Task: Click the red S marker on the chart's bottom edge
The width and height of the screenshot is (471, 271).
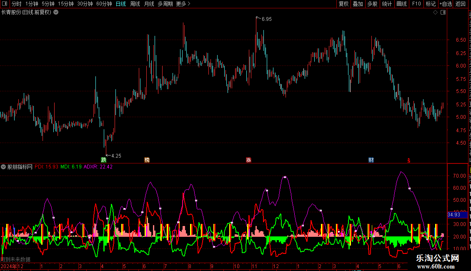Action: click(x=409, y=161)
